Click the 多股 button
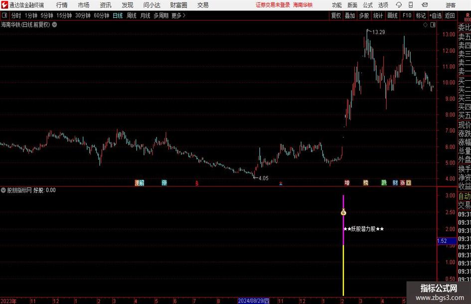 click(x=364, y=15)
